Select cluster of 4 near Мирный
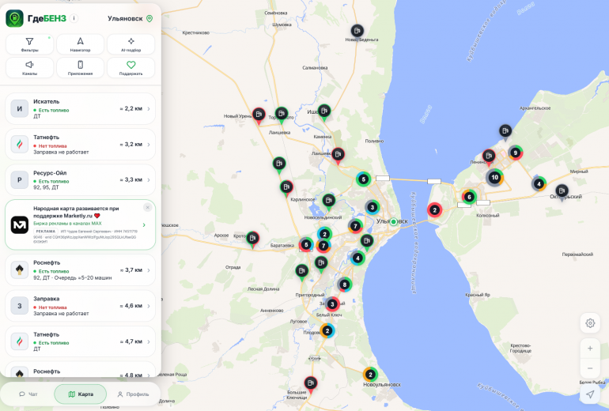This screenshot has width=609, height=411. (539, 183)
